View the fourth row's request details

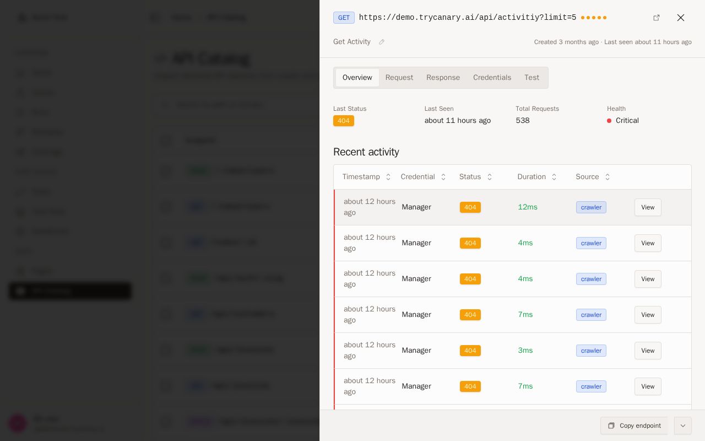tap(648, 315)
